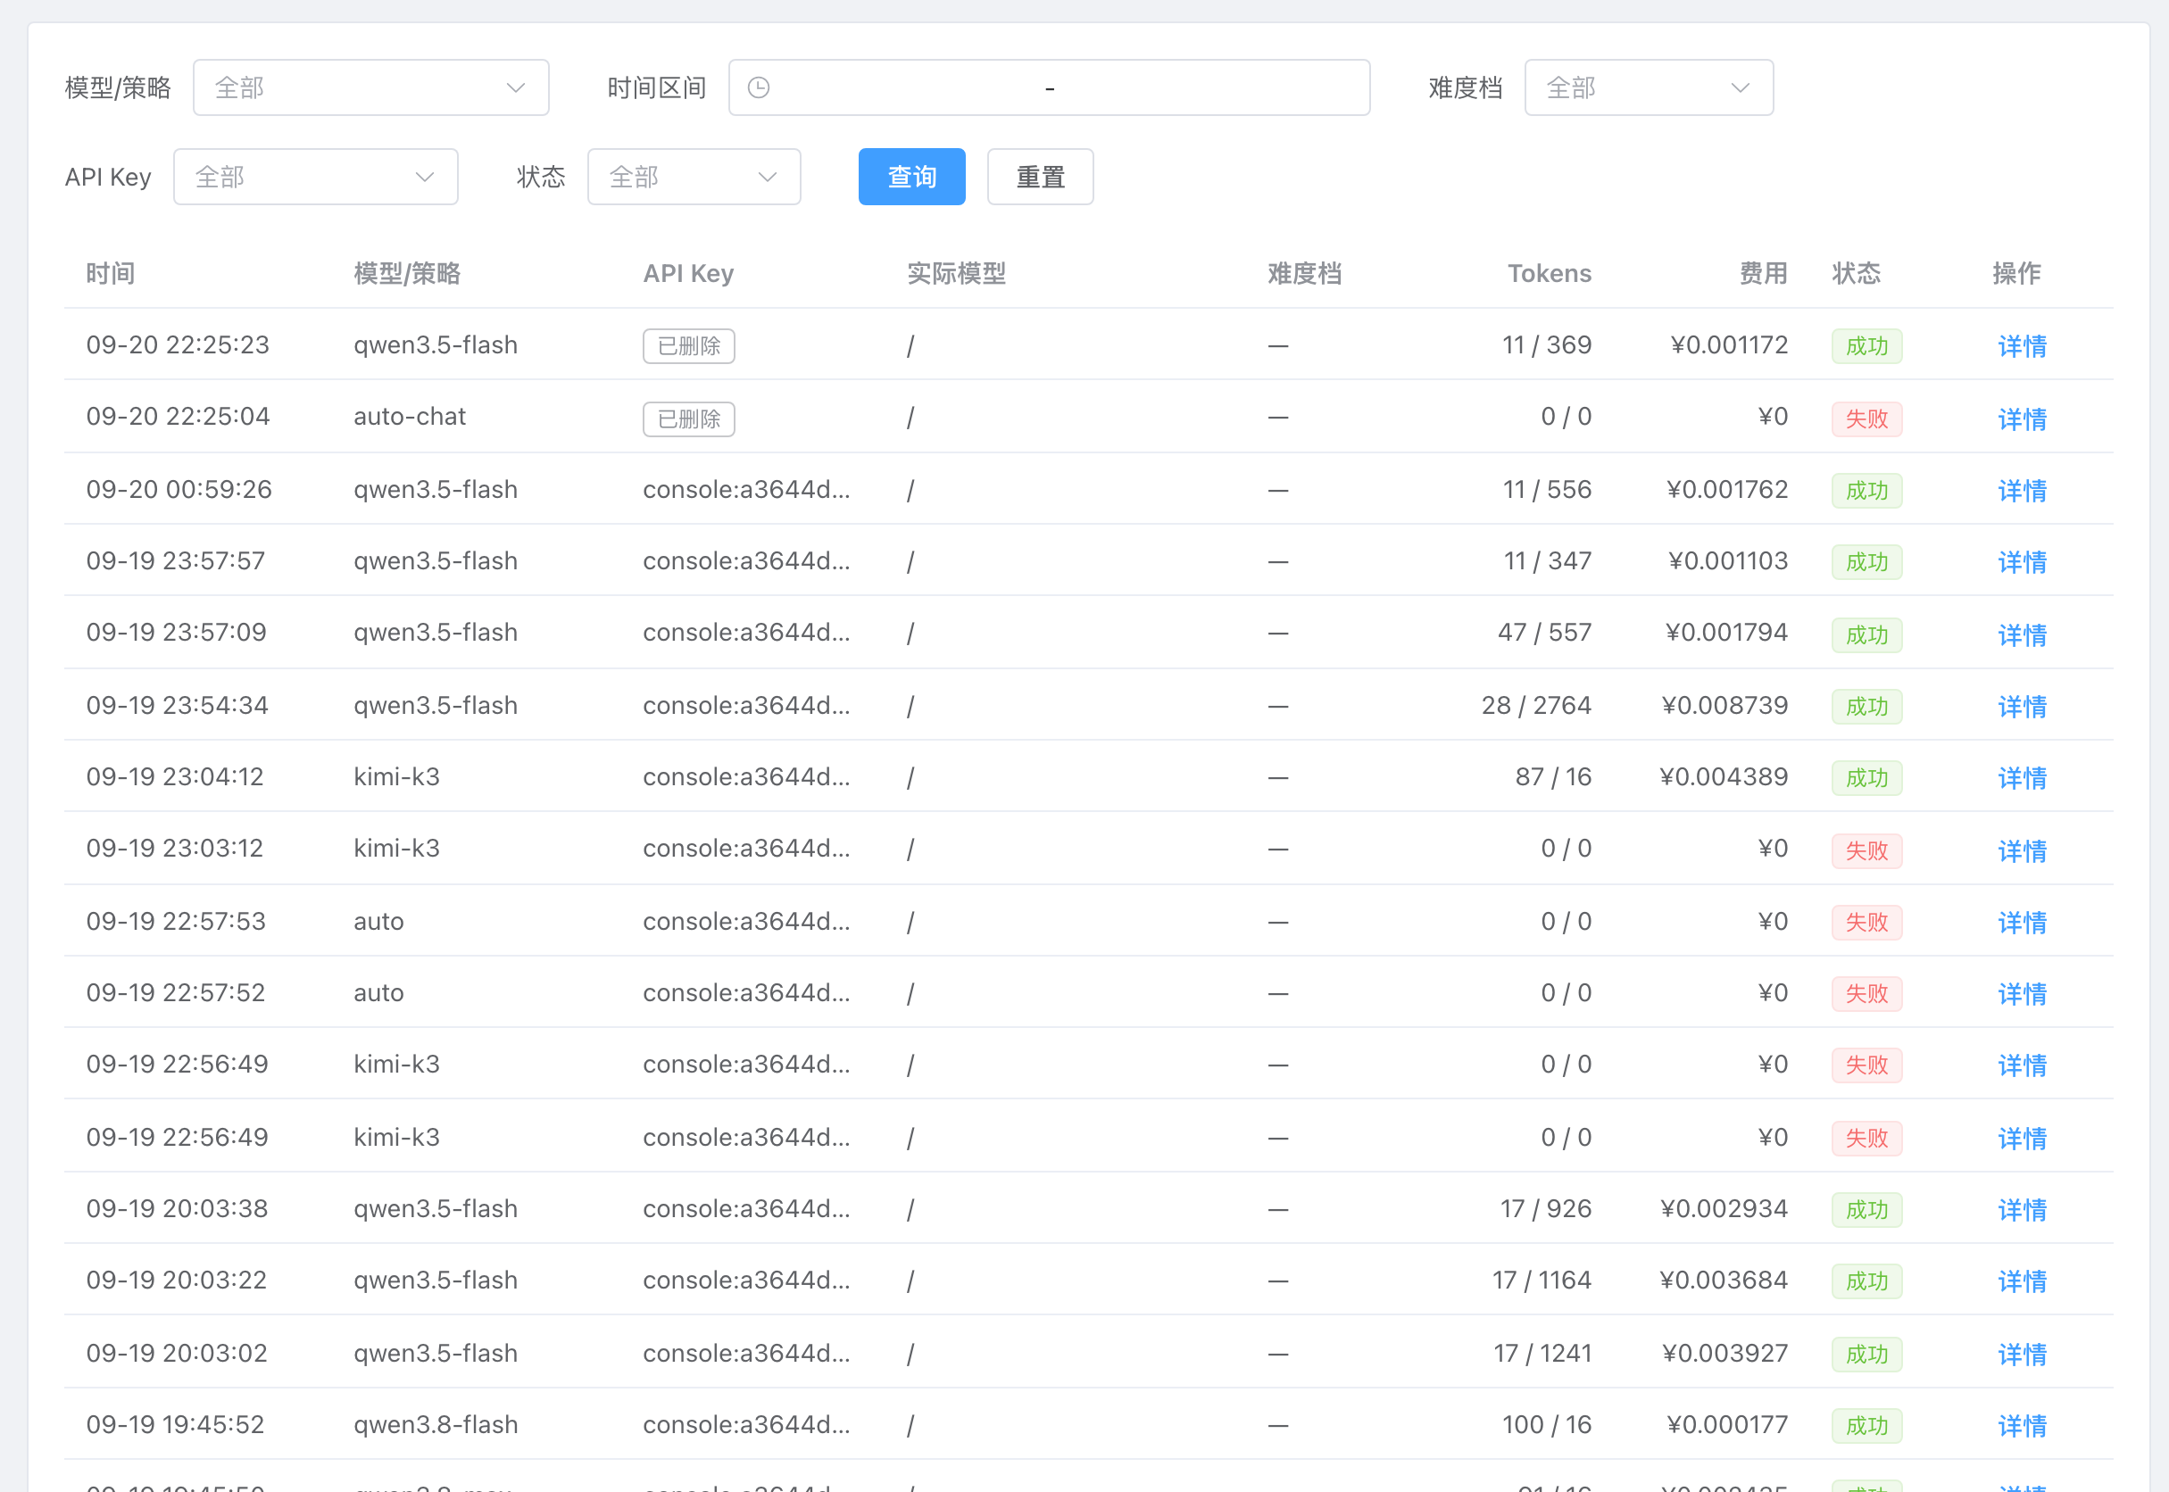Viewport: 2169px width, 1492px height.
Task: Open 详情 for the 09-19 23:57:09 row
Action: (2022, 634)
